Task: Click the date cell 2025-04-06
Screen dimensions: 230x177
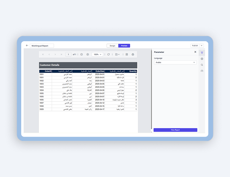Action: (99, 90)
